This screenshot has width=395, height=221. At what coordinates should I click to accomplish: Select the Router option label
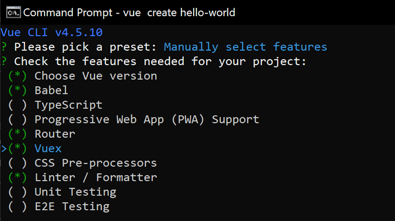point(55,134)
